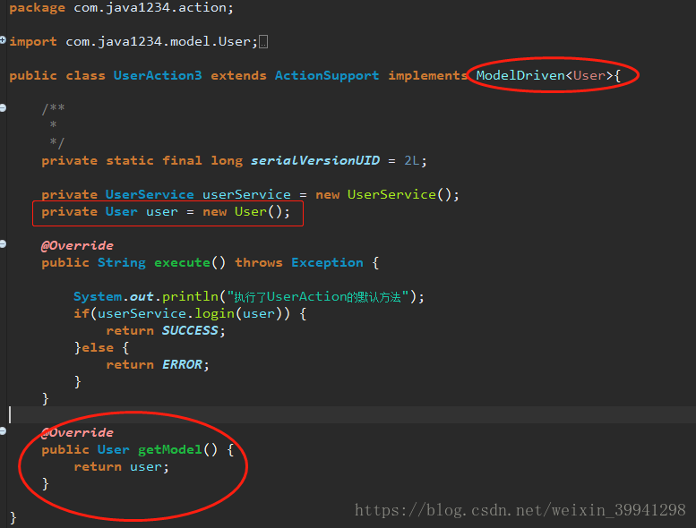The image size is (696, 528).
Task: Click the class name UserAction3
Action: pos(158,75)
